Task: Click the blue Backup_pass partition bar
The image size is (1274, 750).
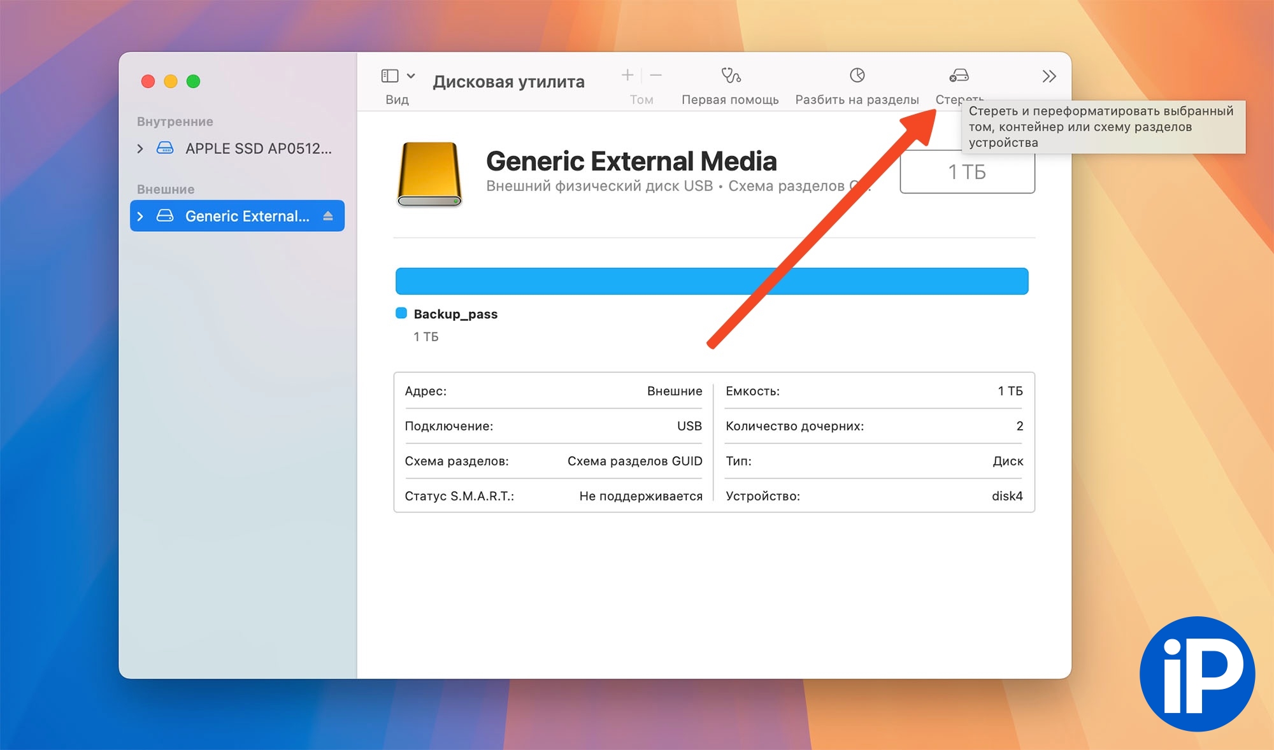Action: [x=573, y=281]
